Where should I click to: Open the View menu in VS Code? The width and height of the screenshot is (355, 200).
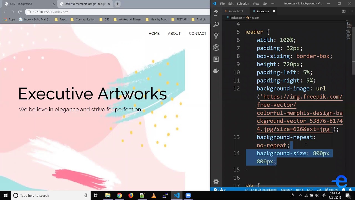[x=256, y=4]
